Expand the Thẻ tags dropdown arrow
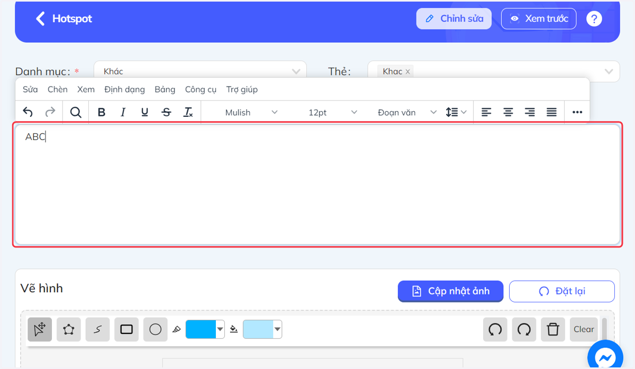635x369 pixels. [x=609, y=71]
